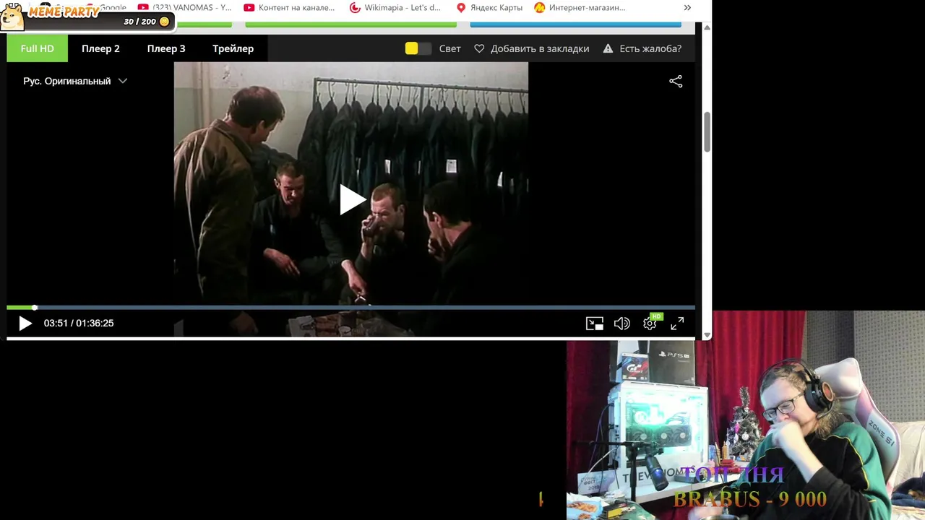Click the warning triangle complaint icon
Screen dimensions: 925x520
pos(608,48)
